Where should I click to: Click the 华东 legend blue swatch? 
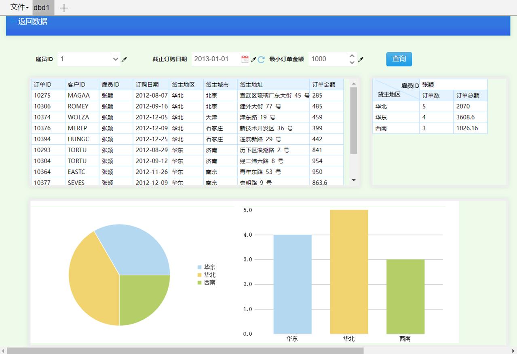199,267
